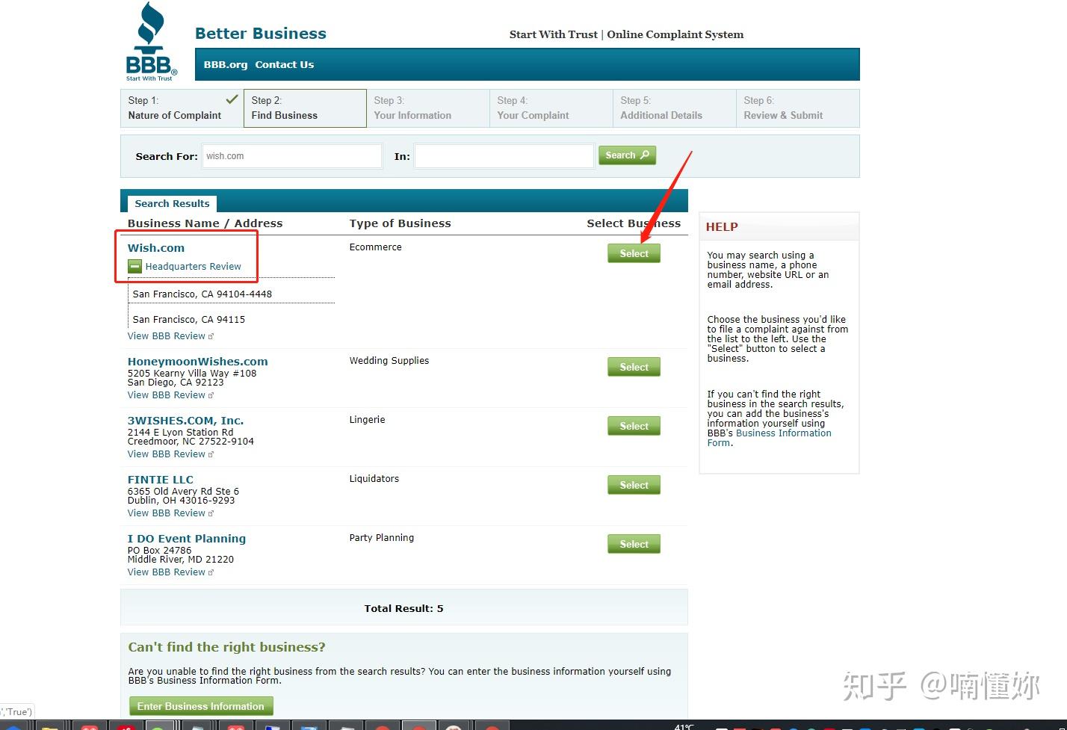The image size is (1067, 730).
Task: Click Party Planning business type text
Action: tap(381, 538)
